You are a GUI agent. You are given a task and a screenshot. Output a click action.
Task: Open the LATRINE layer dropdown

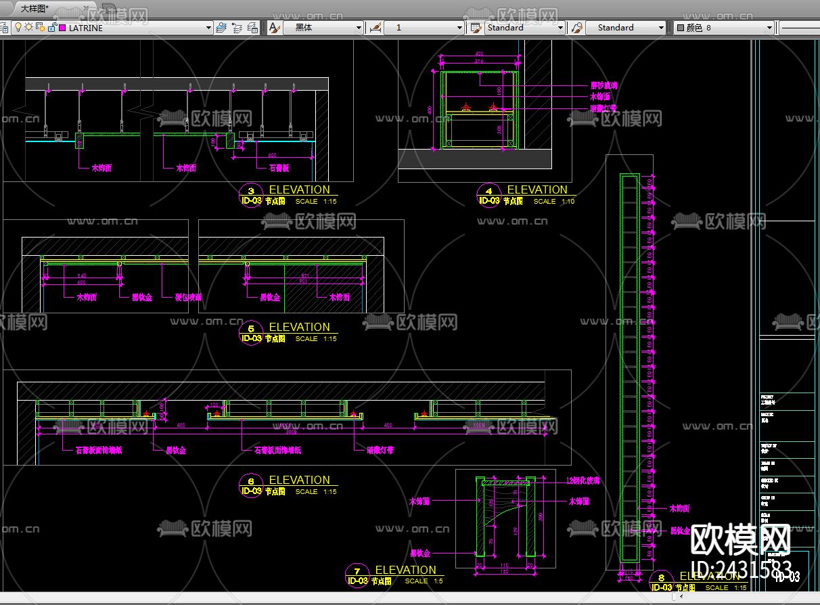(208, 28)
